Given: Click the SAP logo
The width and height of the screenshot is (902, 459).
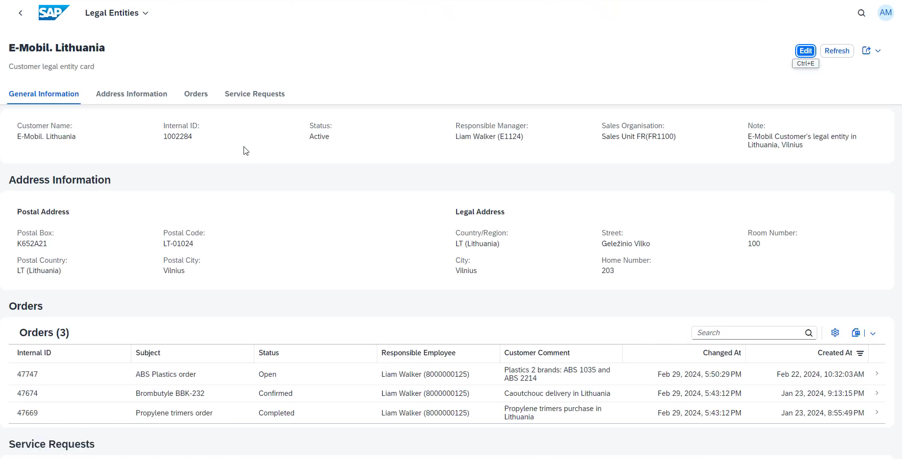Looking at the screenshot, I should (x=54, y=13).
